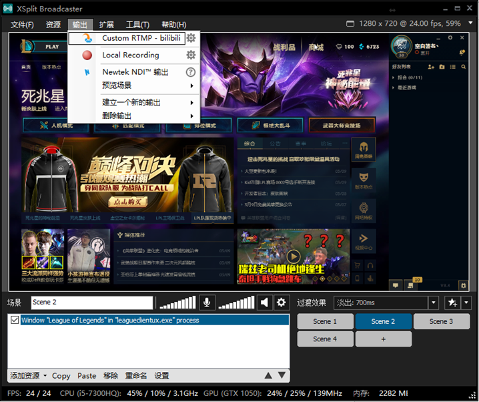Image resolution: width=479 pixels, height=402 pixels.
Task: Open the 工具(T) menu
Action: point(137,25)
